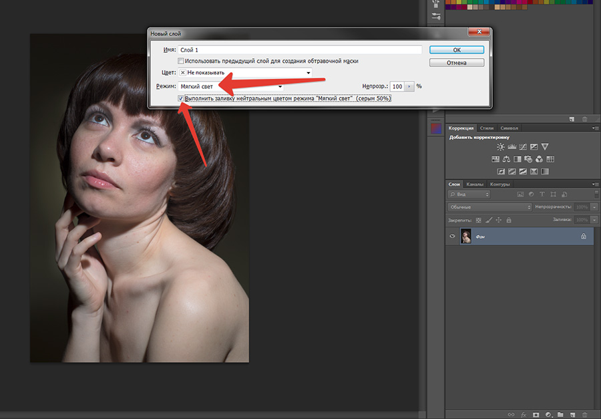Uncheck the neutral color fill checkbox
601x419 pixels.
click(181, 98)
